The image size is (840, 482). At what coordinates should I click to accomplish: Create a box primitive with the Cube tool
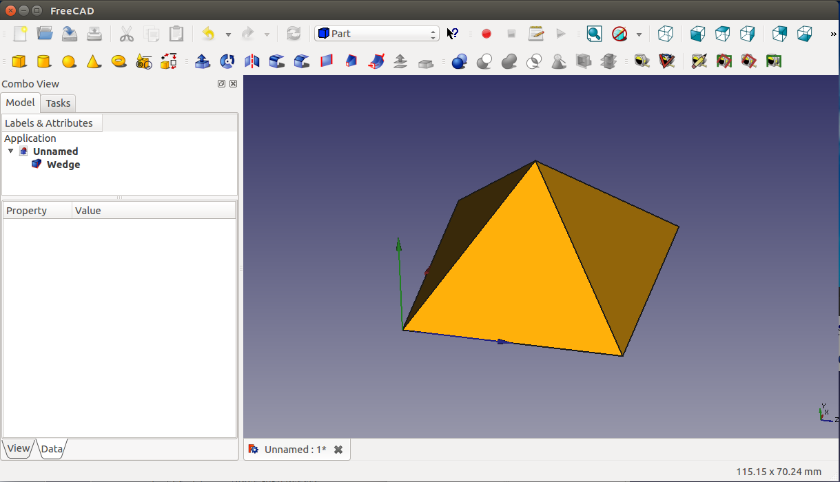point(19,61)
